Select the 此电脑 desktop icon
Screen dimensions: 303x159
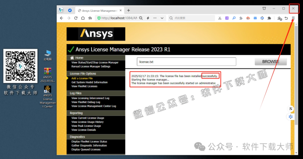pos(48,55)
